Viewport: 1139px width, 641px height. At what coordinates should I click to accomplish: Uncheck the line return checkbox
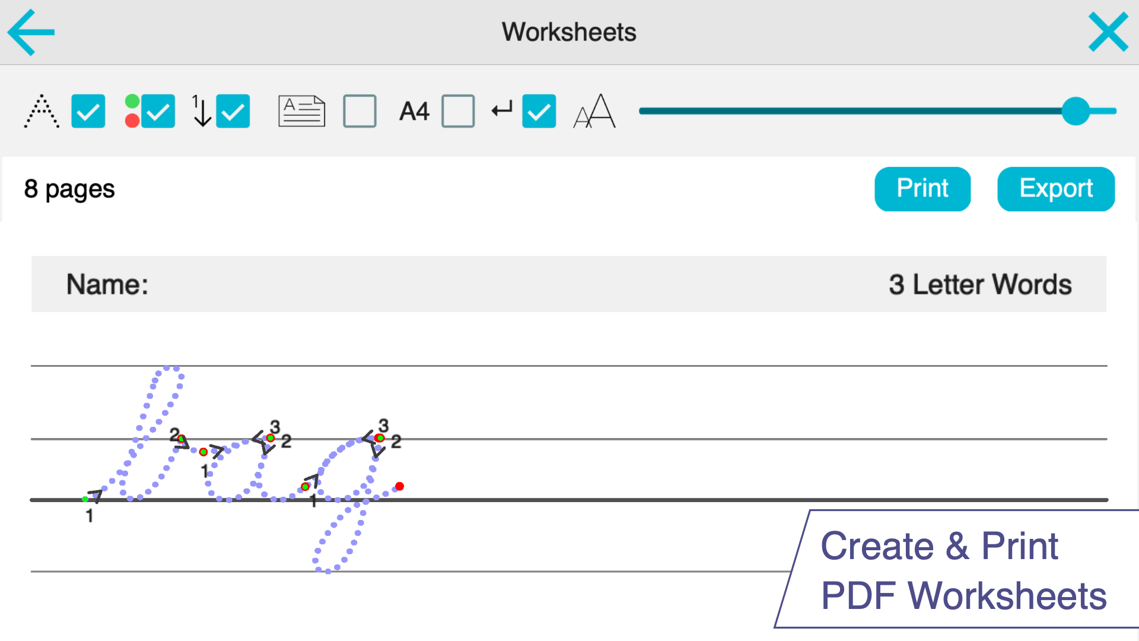(539, 111)
